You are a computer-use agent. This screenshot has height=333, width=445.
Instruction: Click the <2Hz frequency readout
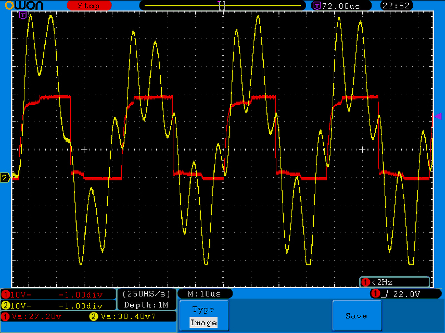click(x=382, y=282)
